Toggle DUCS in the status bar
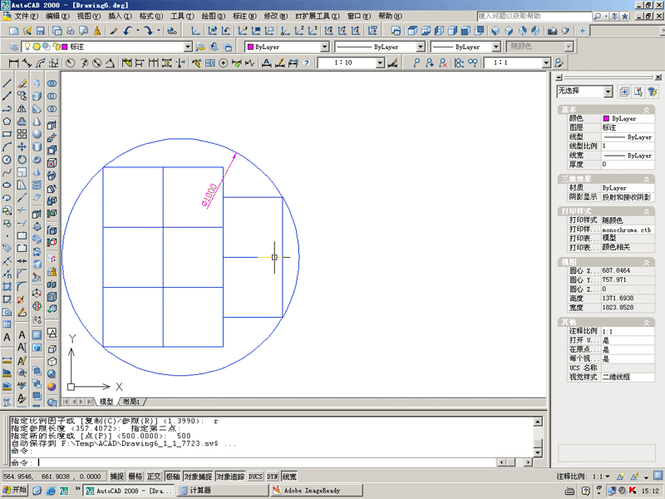 coord(255,477)
